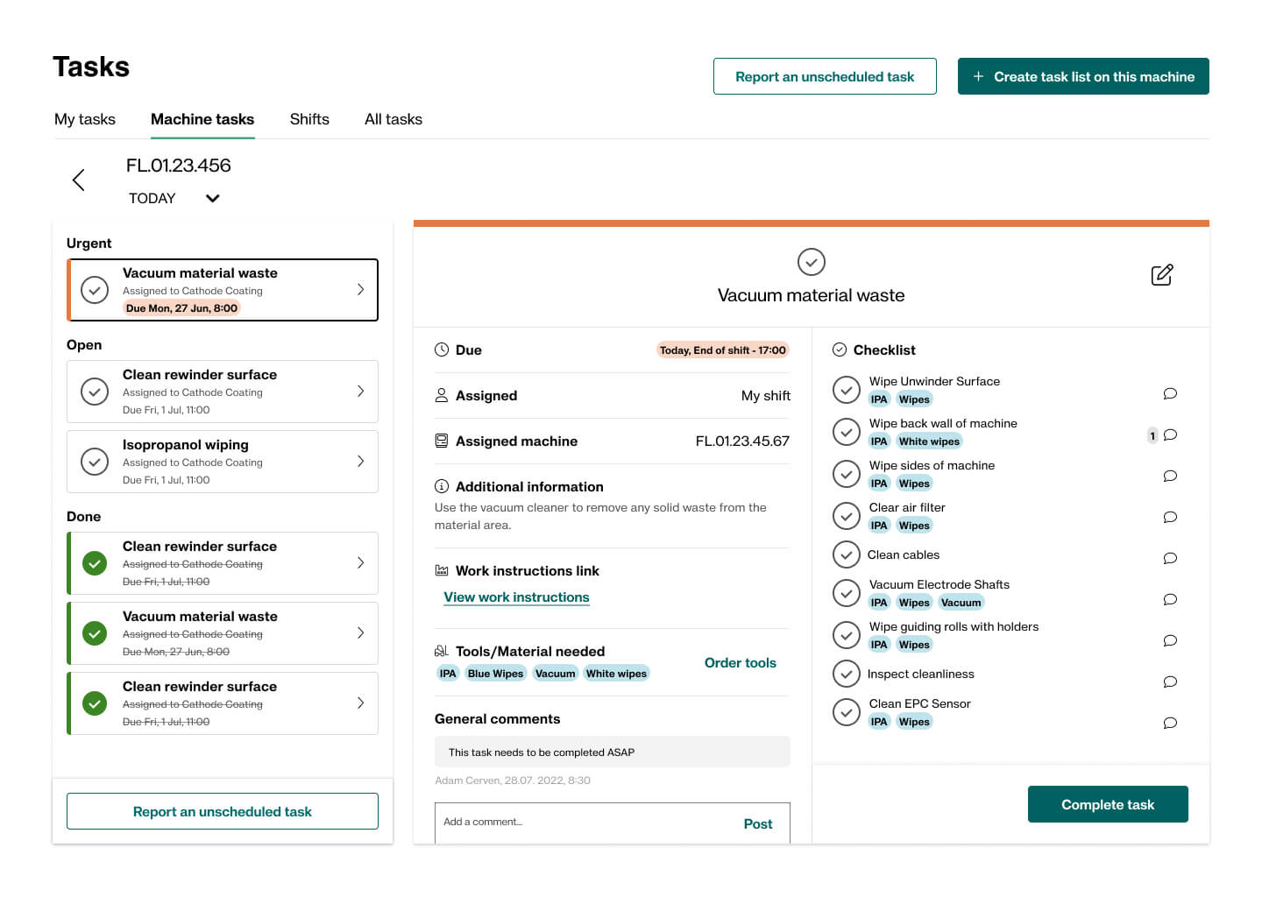Switch to the Shifts tab
1262x897 pixels.
pyautogui.click(x=309, y=119)
